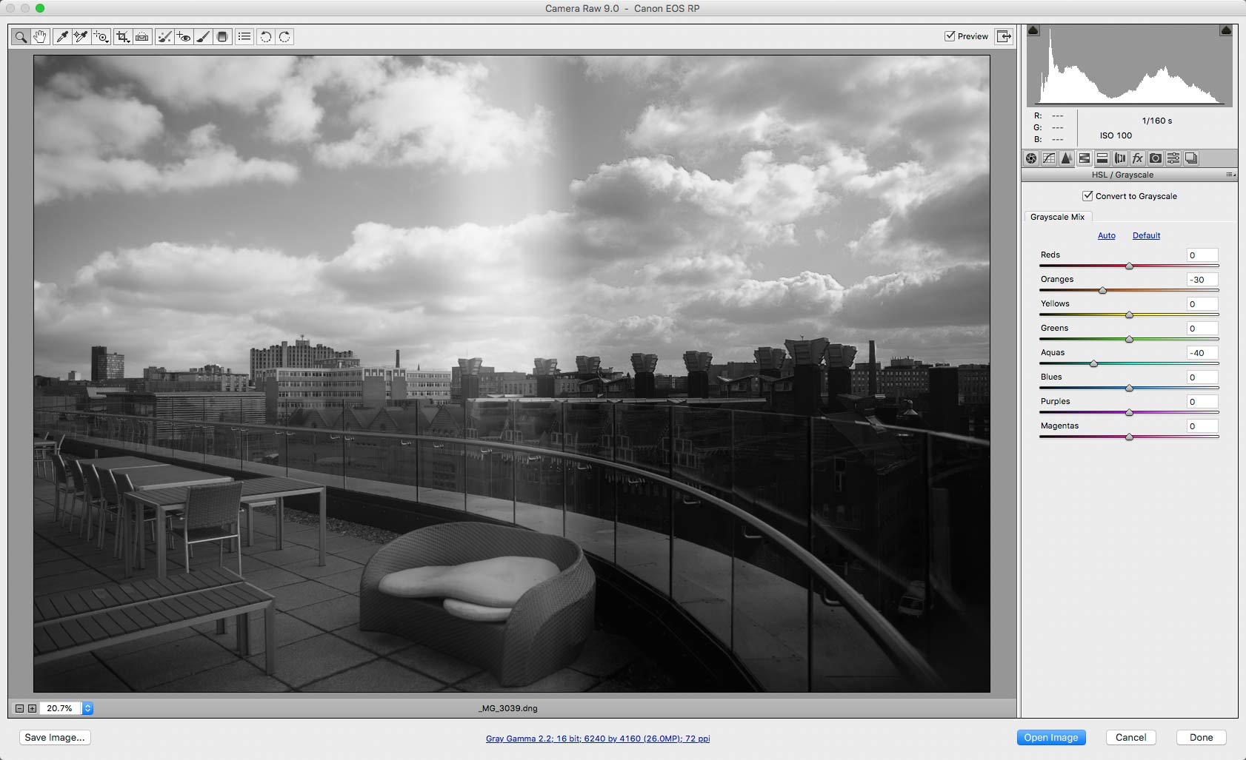The width and height of the screenshot is (1246, 760).
Task: Switch to the Snapshots tab
Action: pyautogui.click(x=1191, y=158)
